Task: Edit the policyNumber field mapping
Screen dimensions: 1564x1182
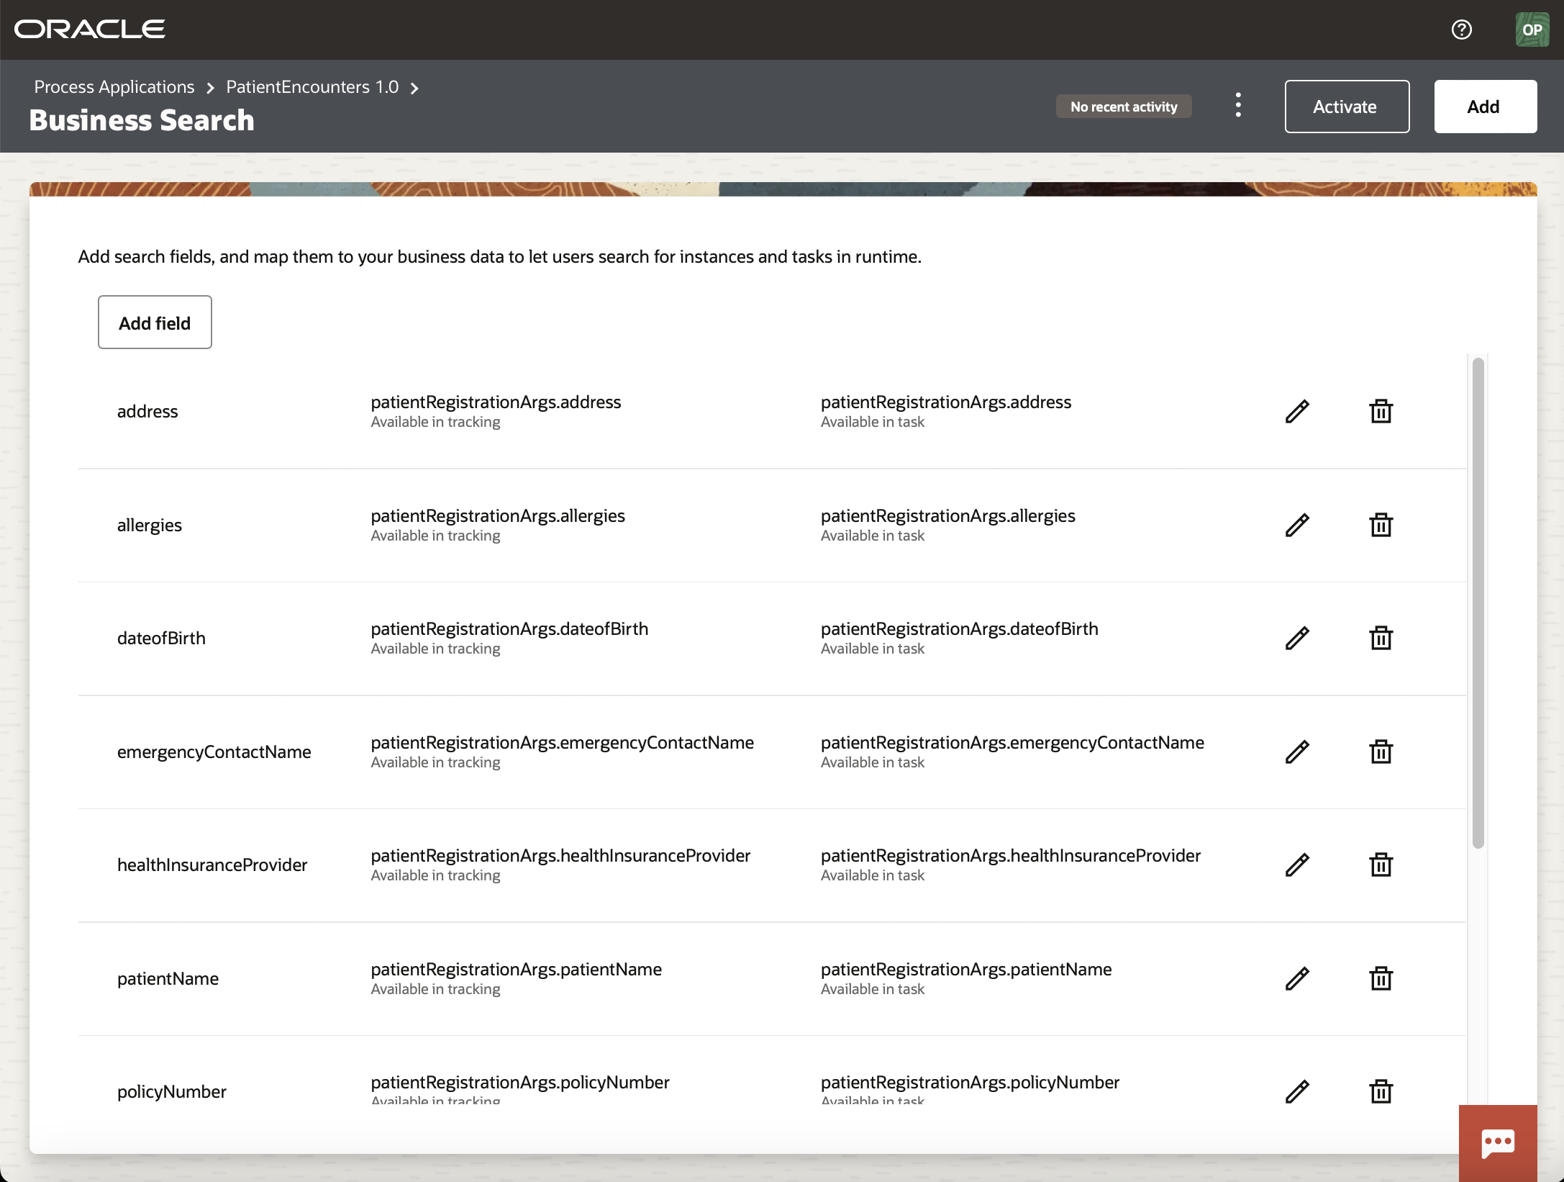Action: [1297, 1090]
